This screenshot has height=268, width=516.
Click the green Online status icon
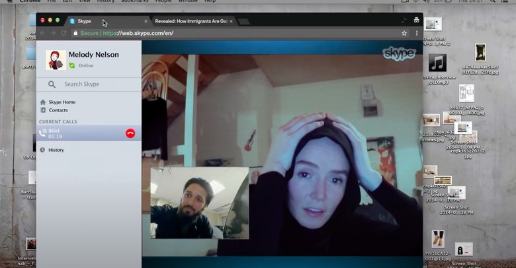pyautogui.click(x=72, y=66)
